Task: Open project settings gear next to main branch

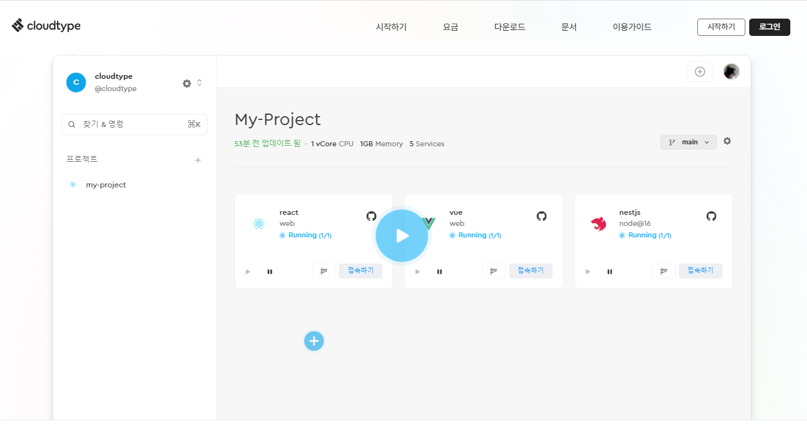Action: click(x=727, y=141)
